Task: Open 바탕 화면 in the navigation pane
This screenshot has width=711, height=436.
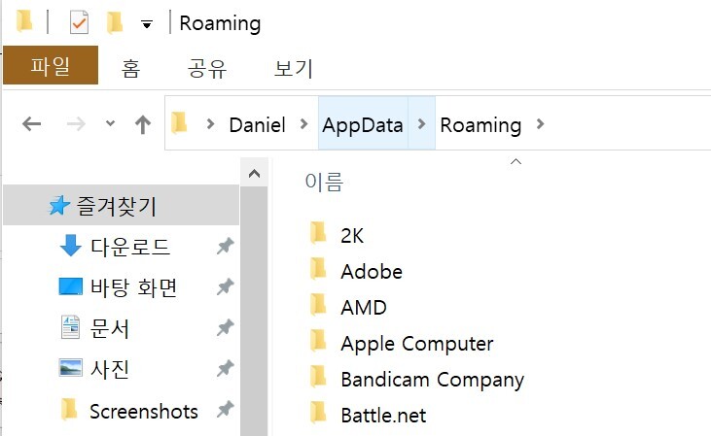Action: (134, 287)
